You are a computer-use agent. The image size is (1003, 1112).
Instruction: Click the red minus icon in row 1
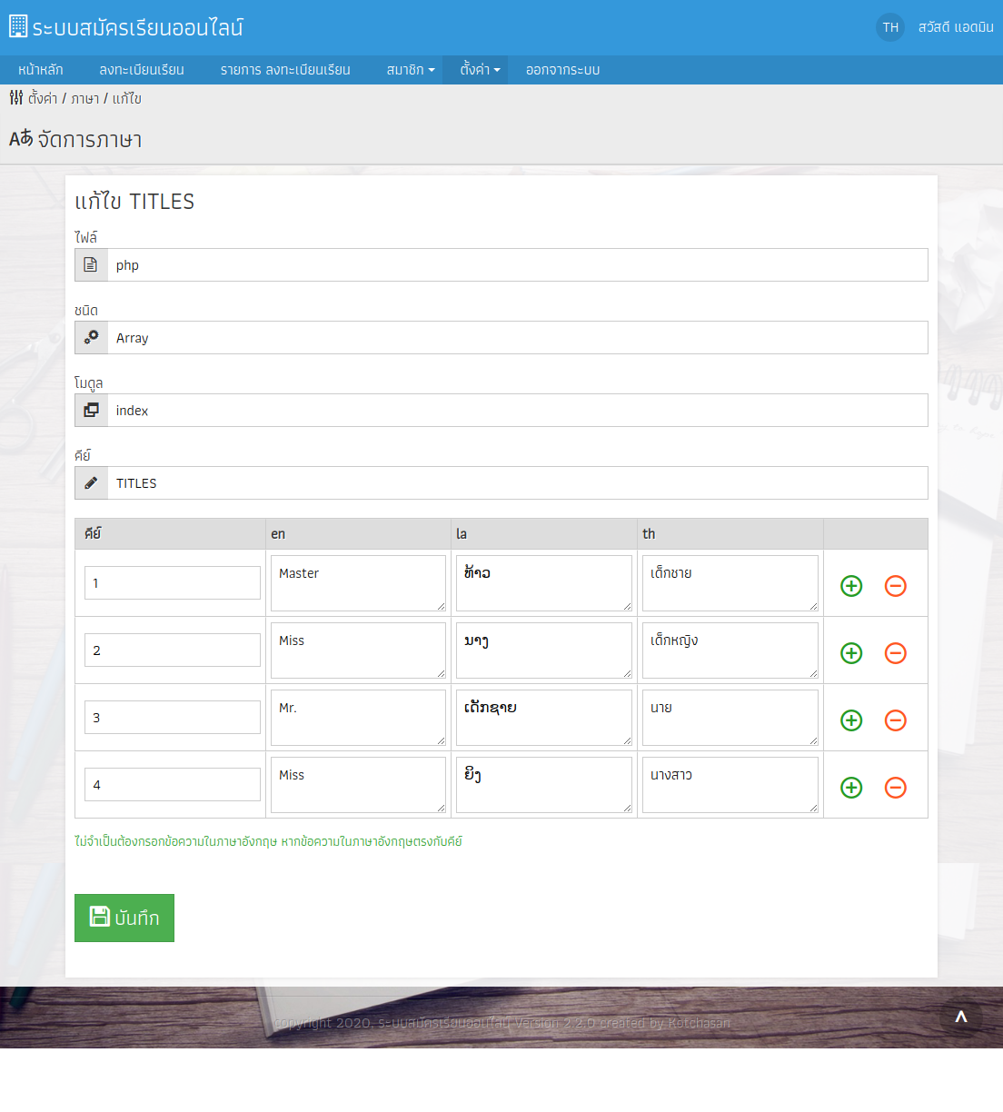pos(895,586)
